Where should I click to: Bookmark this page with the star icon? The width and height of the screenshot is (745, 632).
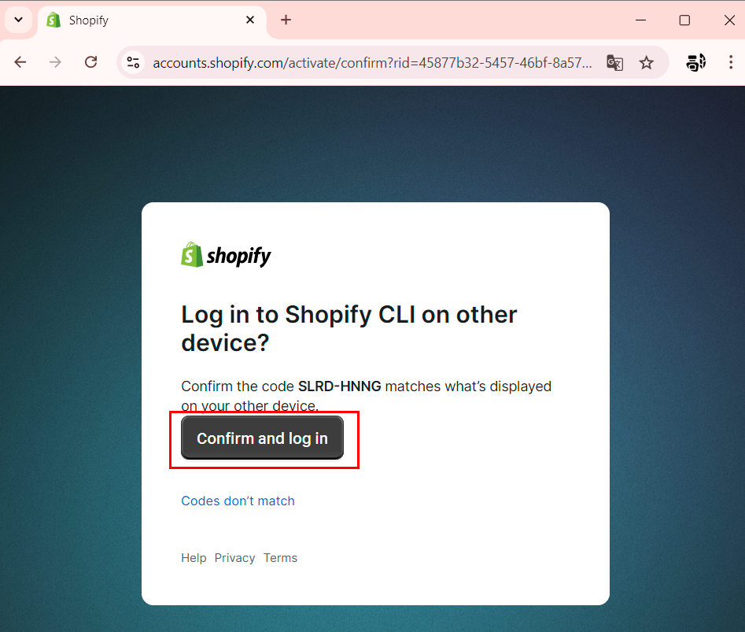[646, 63]
